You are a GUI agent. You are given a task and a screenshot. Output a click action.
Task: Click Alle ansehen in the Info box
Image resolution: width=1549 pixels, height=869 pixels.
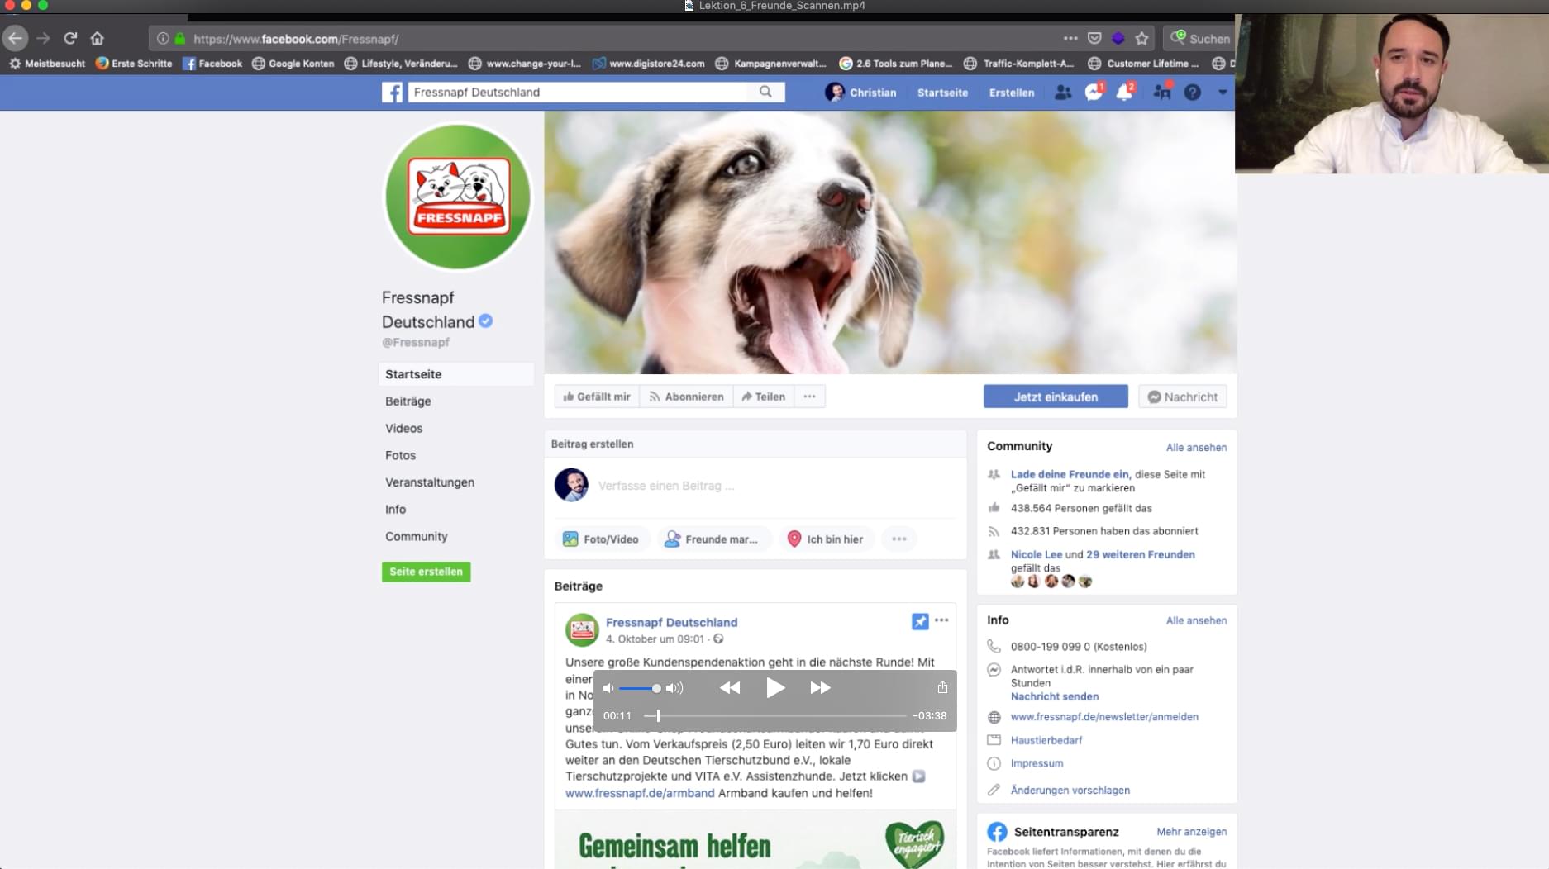click(1196, 620)
